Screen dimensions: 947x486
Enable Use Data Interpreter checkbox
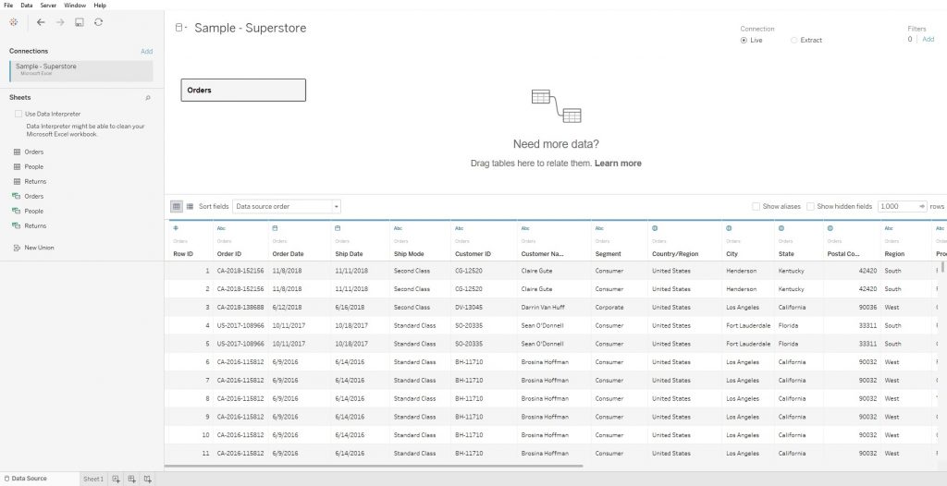coord(18,114)
